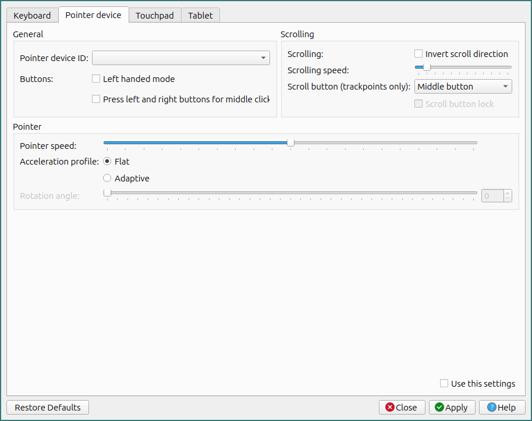Open Help for this dialog
532x421 pixels.
click(x=502, y=408)
